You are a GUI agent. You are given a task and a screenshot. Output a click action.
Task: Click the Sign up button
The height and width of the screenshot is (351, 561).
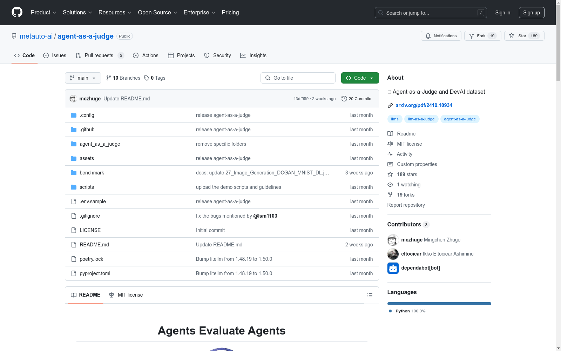coord(532,13)
